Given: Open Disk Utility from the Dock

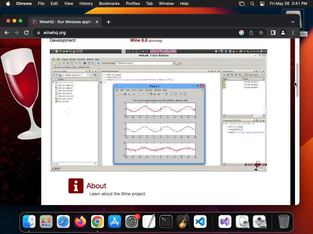Looking at the screenshot, I should pos(242,222).
